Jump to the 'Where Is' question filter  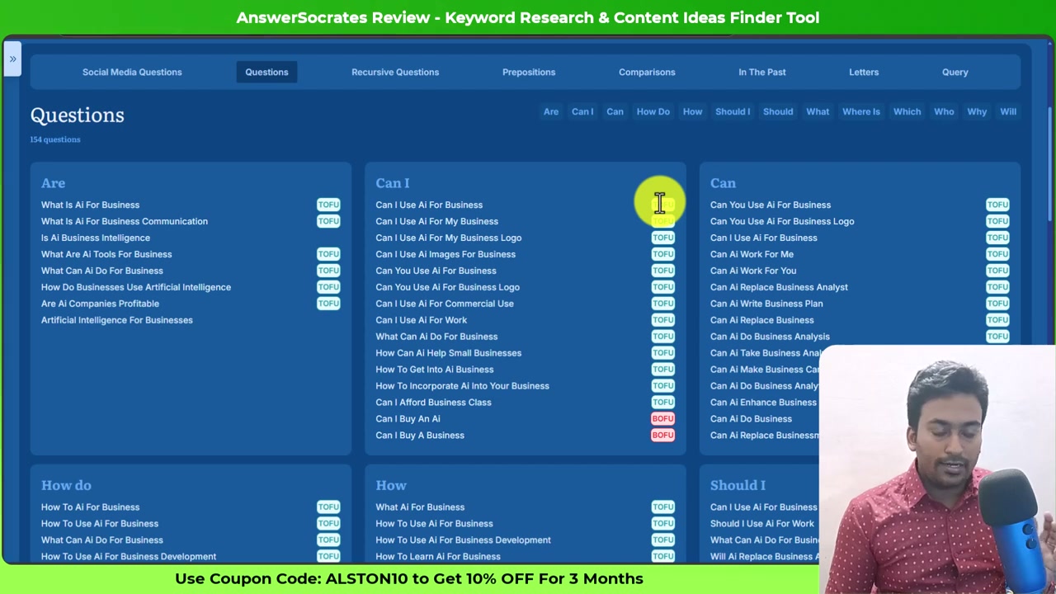(861, 111)
